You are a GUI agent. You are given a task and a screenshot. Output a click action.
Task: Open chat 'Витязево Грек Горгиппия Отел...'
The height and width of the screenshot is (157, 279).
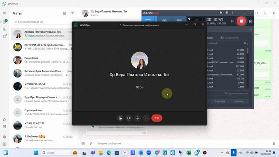point(41,73)
